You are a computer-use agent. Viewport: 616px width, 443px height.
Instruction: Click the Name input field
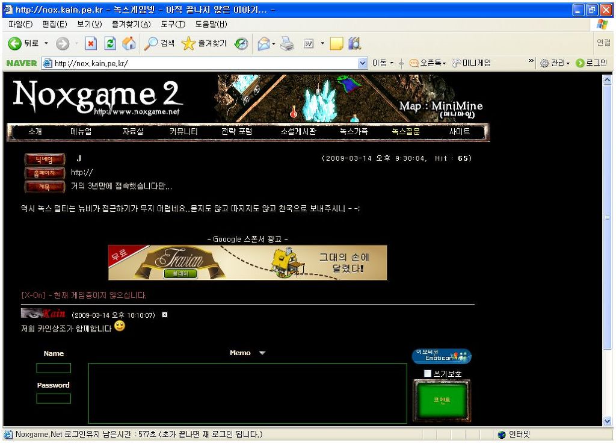pyautogui.click(x=54, y=368)
